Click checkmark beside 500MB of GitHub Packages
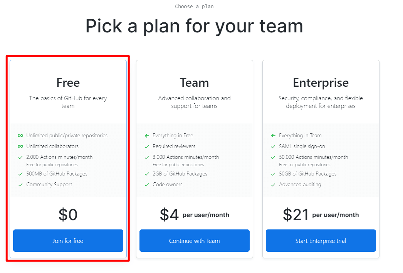Viewport: 403px width, 273px height. click(20, 174)
